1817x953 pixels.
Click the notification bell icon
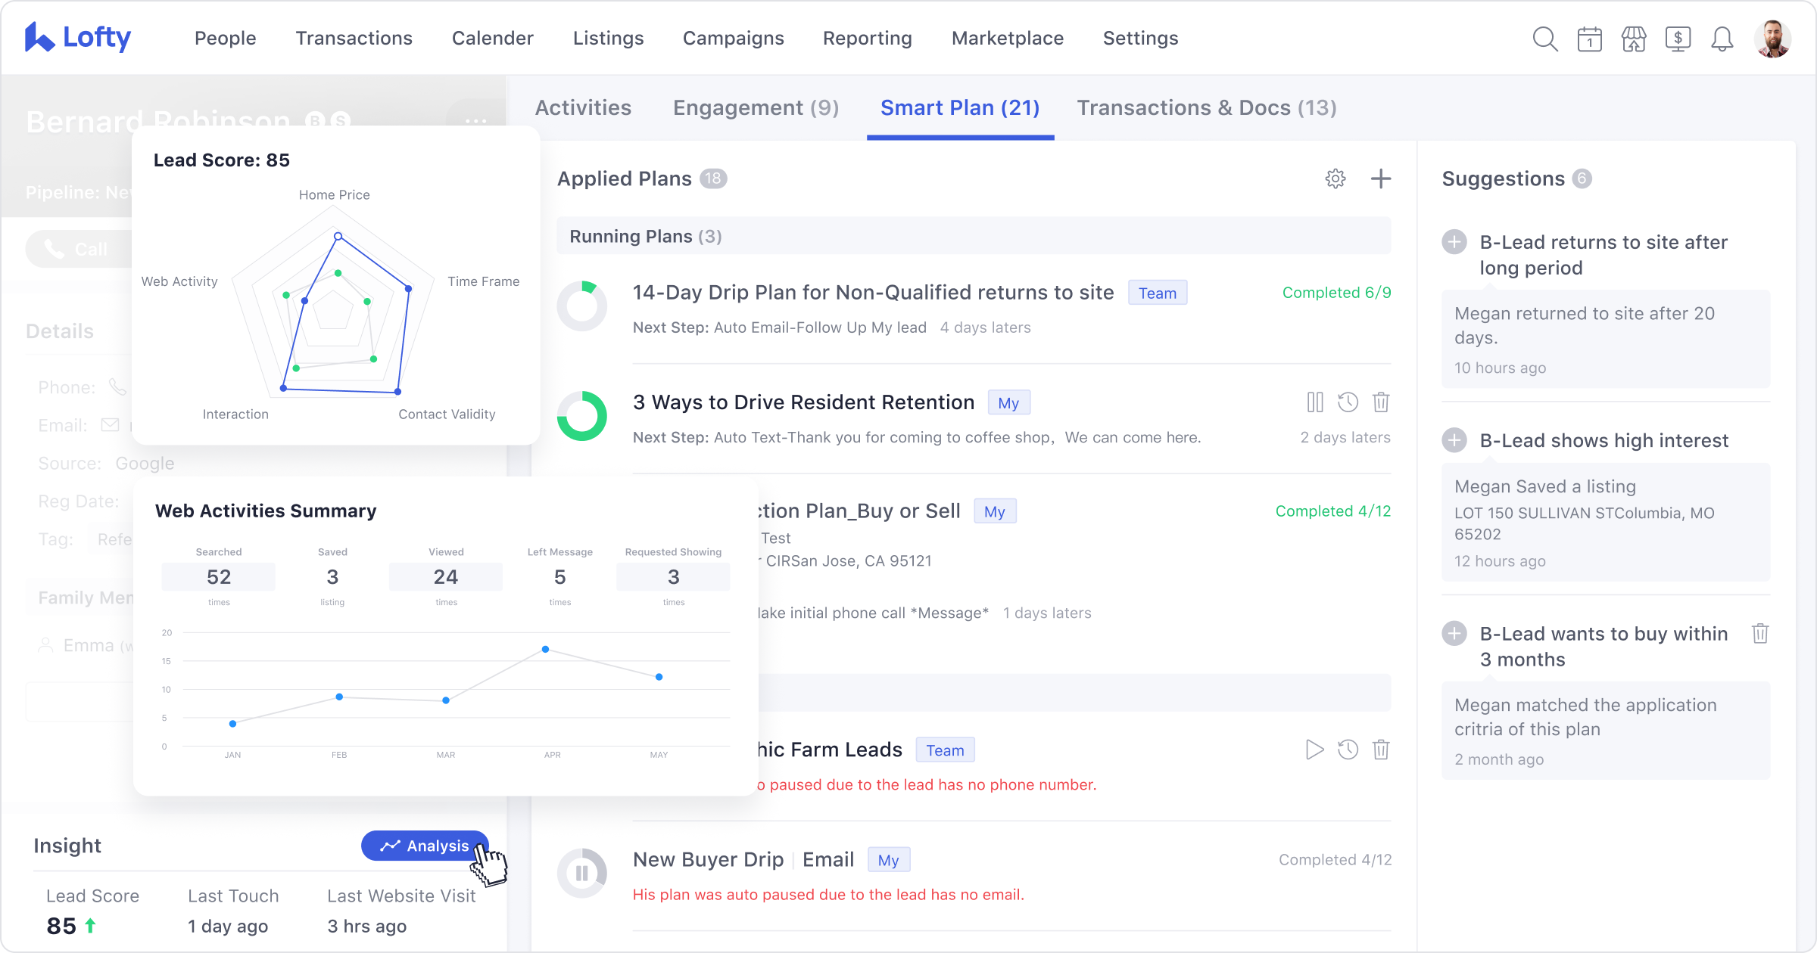[1722, 39]
